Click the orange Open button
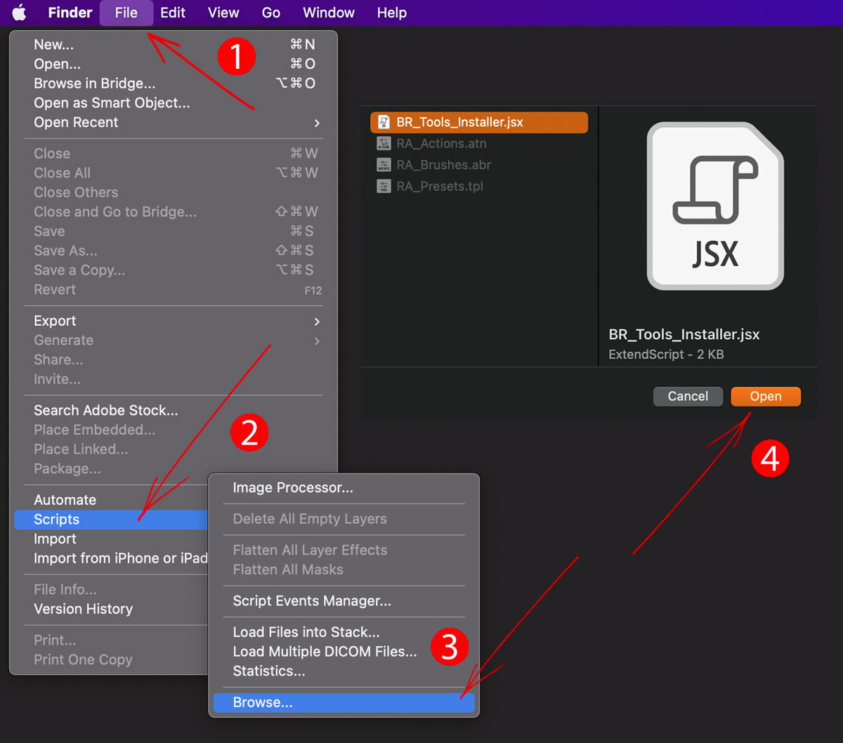The image size is (843, 743). click(x=766, y=396)
